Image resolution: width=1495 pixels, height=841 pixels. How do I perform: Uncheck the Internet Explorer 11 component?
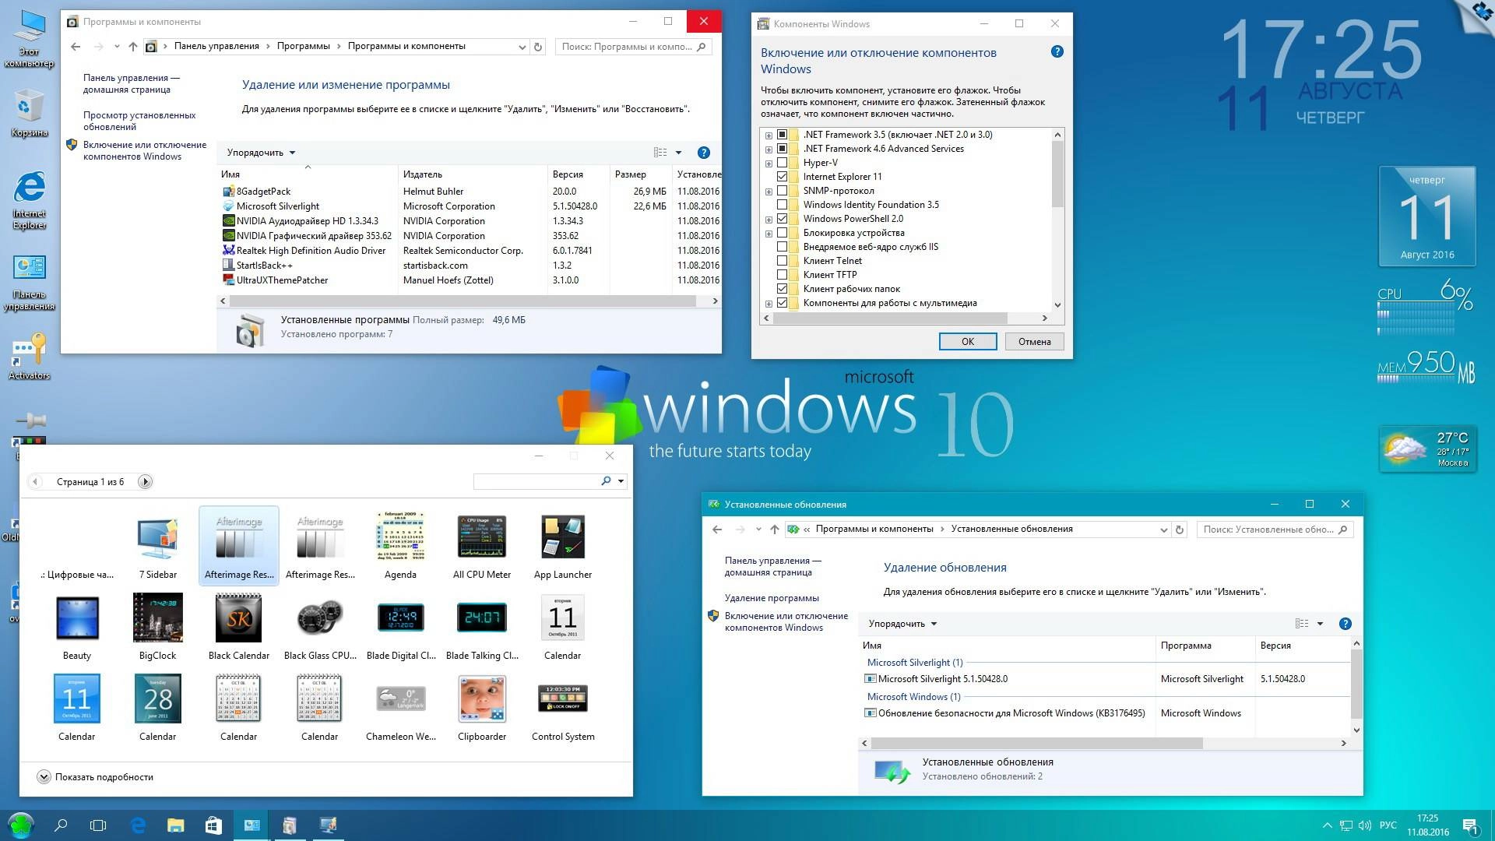pyautogui.click(x=782, y=176)
